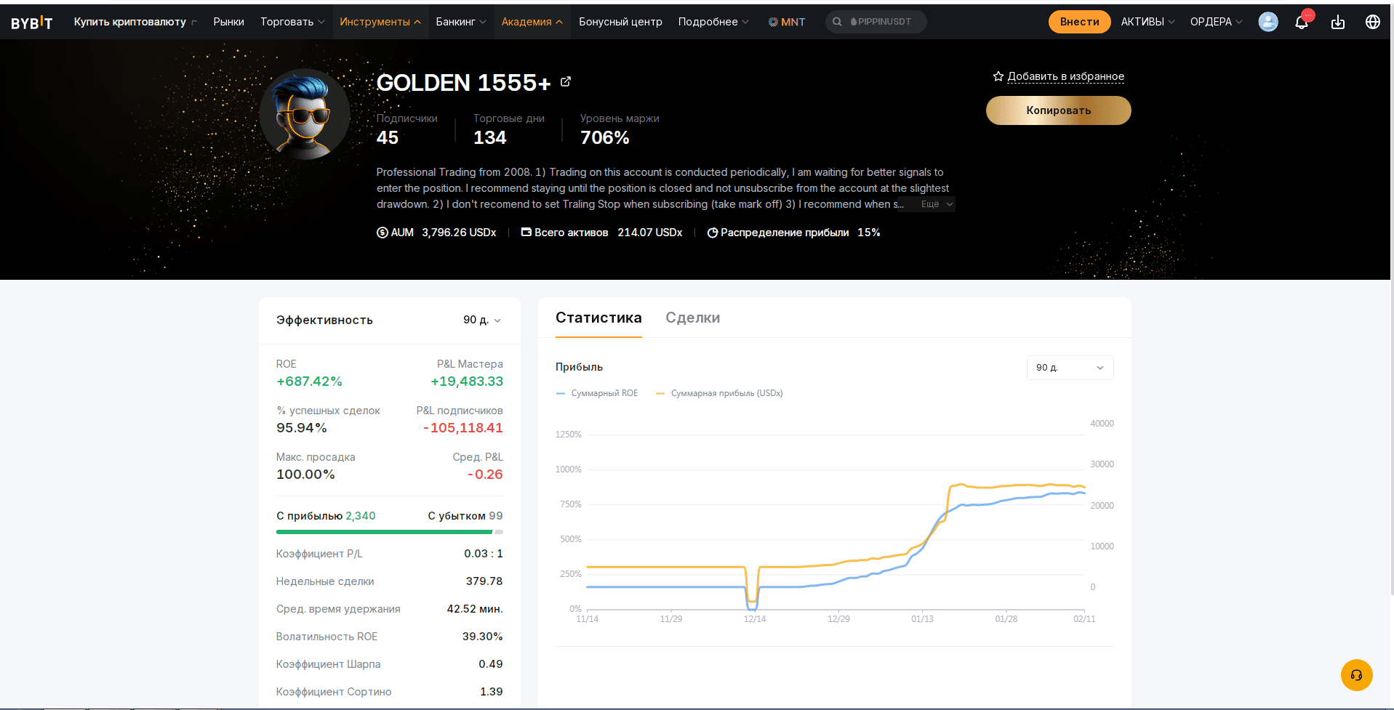Click the profit distribution pie icon

tap(713, 233)
